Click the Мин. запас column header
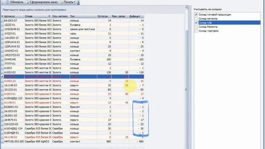 120,16
